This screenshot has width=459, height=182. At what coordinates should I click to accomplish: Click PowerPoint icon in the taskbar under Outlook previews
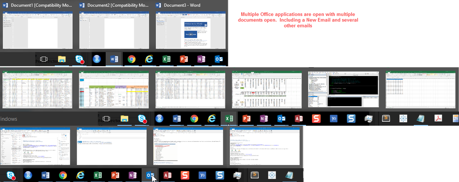point(115,175)
